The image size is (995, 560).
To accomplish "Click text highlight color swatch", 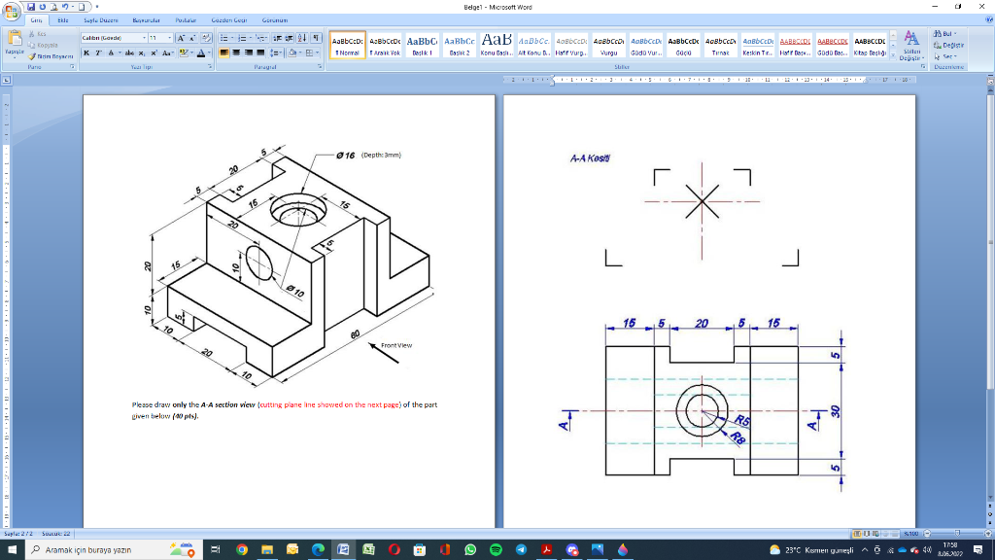I will click(184, 53).
